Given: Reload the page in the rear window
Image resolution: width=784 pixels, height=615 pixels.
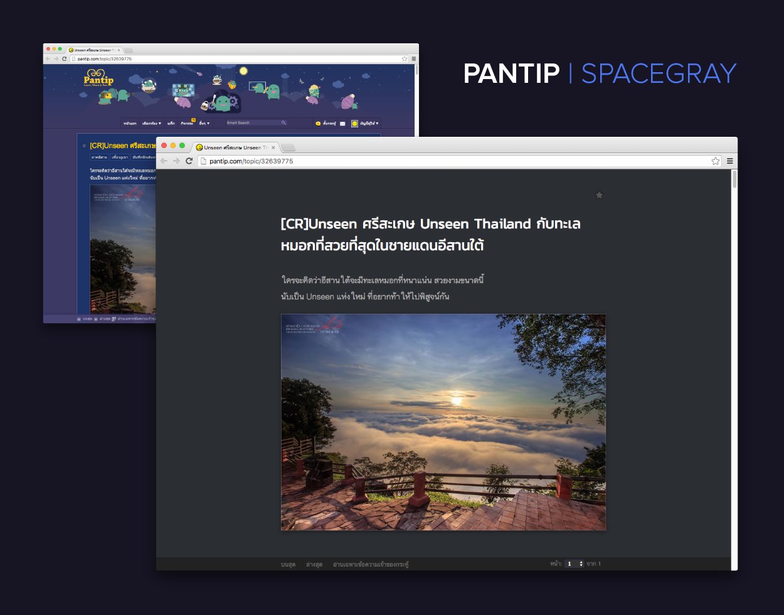Looking at the screenshot, I should pos(64,58).
